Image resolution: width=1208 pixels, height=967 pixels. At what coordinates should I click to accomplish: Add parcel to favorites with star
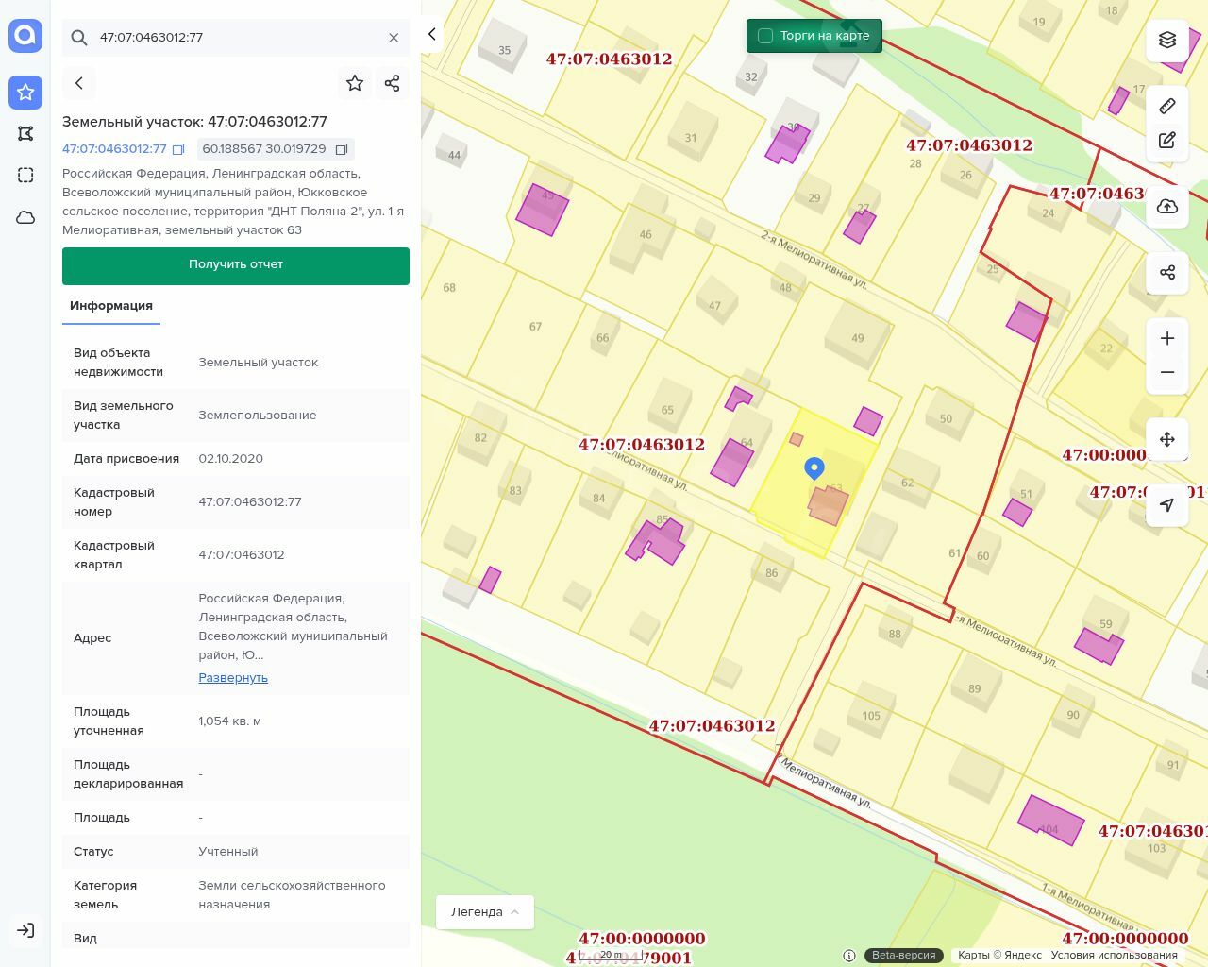[355, 83]
